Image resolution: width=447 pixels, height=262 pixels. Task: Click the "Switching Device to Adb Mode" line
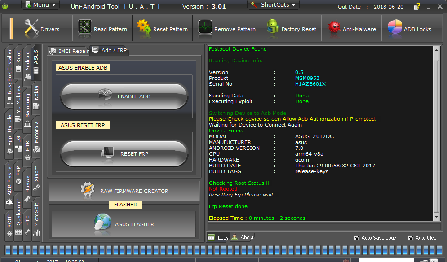pyautogui.click(x=248, y=113)
